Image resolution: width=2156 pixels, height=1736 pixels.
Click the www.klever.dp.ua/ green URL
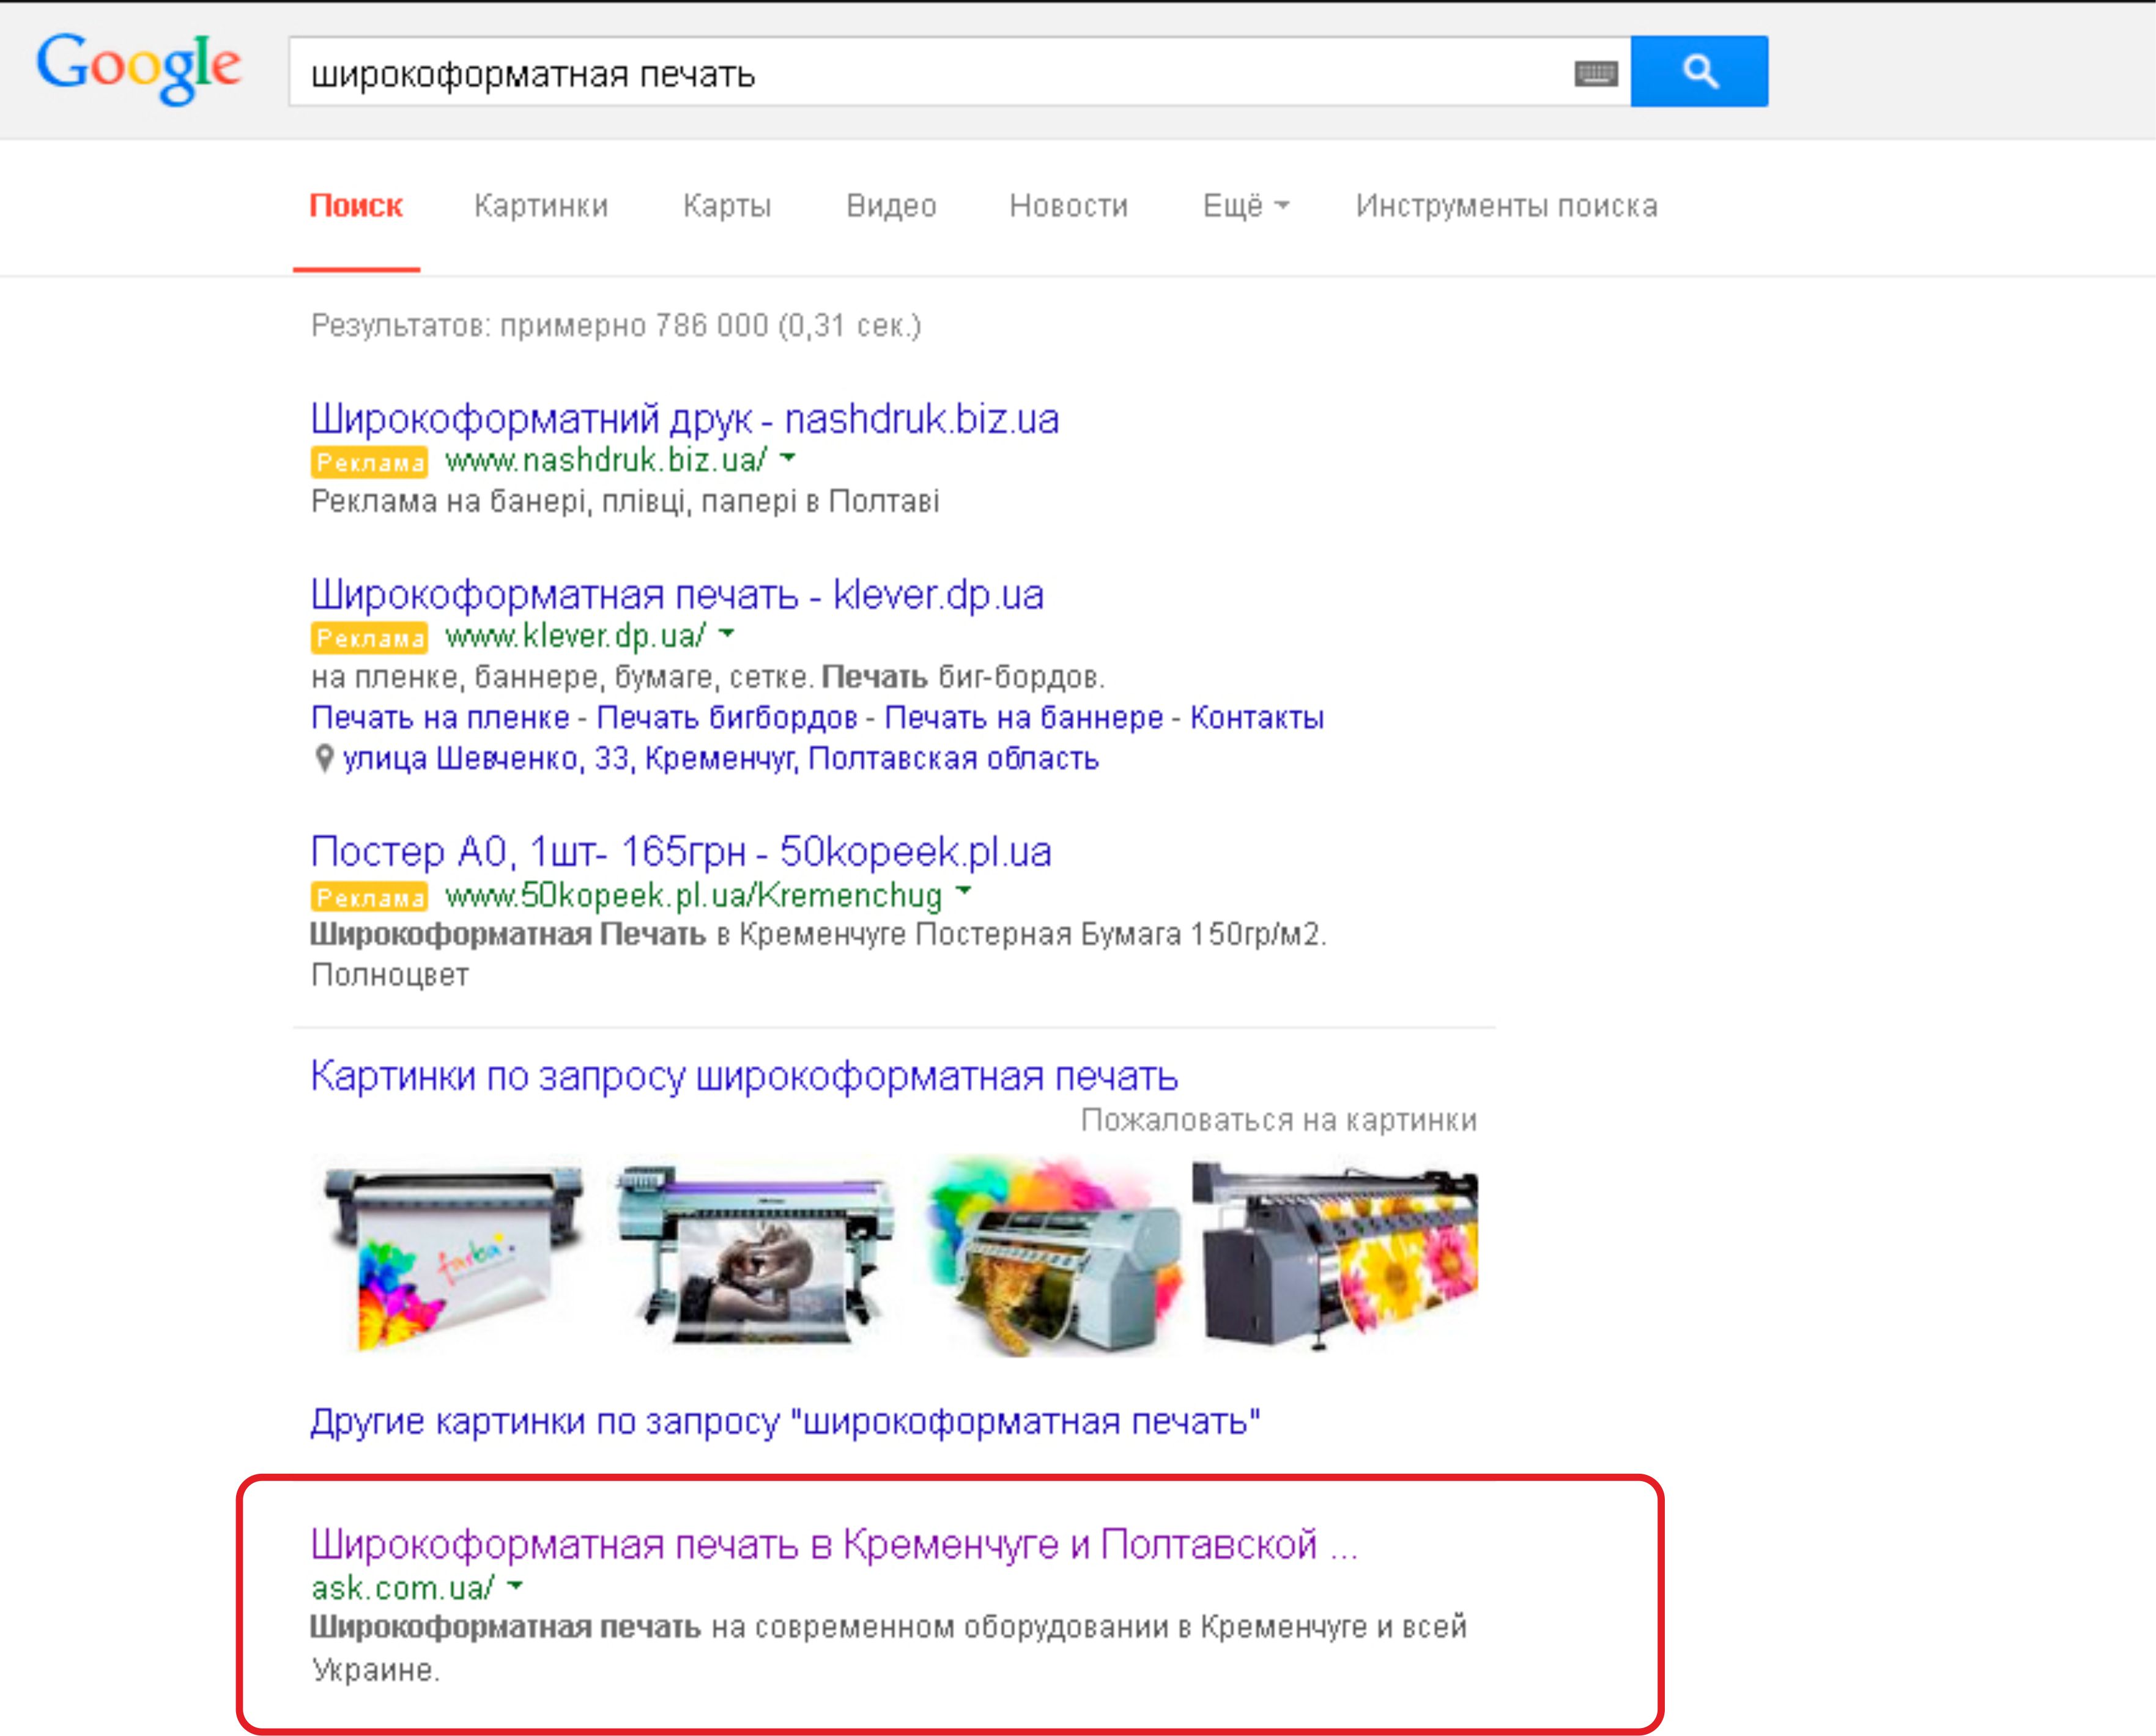pyautogui.click(x=576, y=636)
